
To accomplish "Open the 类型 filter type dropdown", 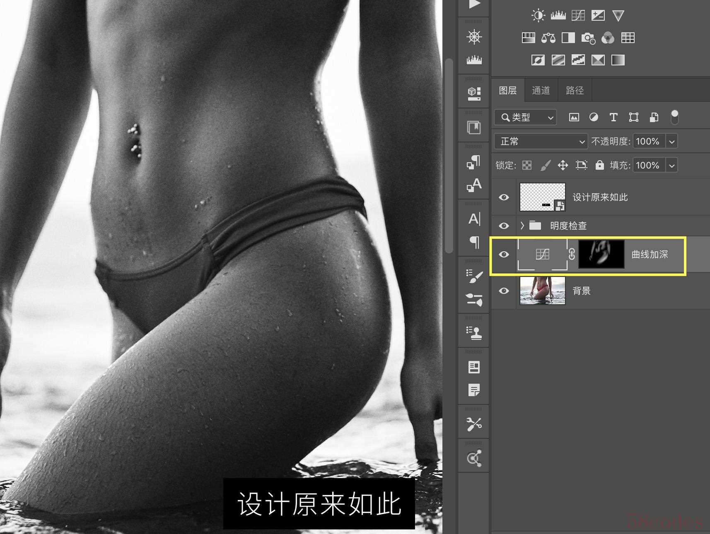I will (x=525, y=118).
